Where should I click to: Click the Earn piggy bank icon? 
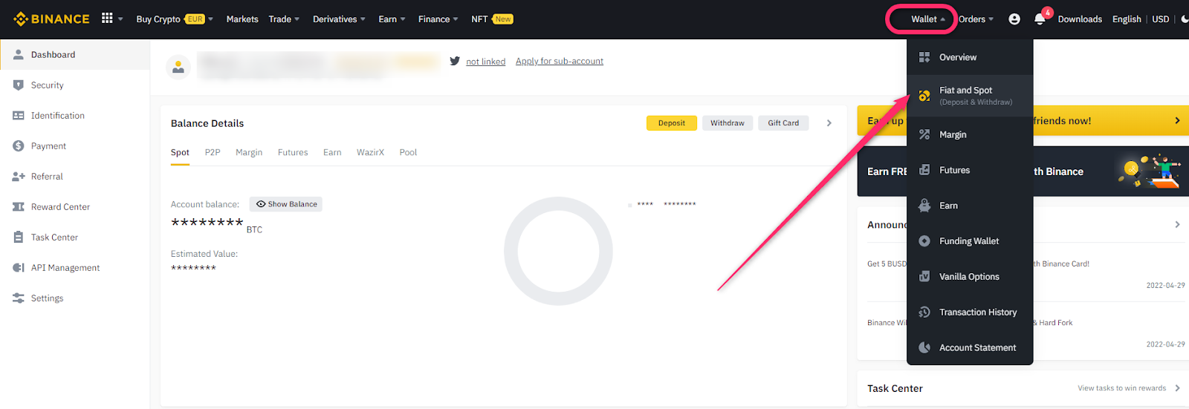click(924, 206)
